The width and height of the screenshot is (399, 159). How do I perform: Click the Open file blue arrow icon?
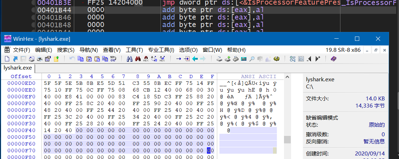[15, 59]
